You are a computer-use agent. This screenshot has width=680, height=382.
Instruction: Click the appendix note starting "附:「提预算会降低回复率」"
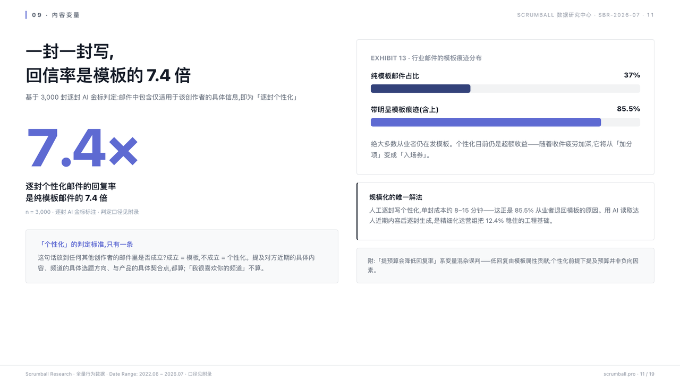click(504, 265)
